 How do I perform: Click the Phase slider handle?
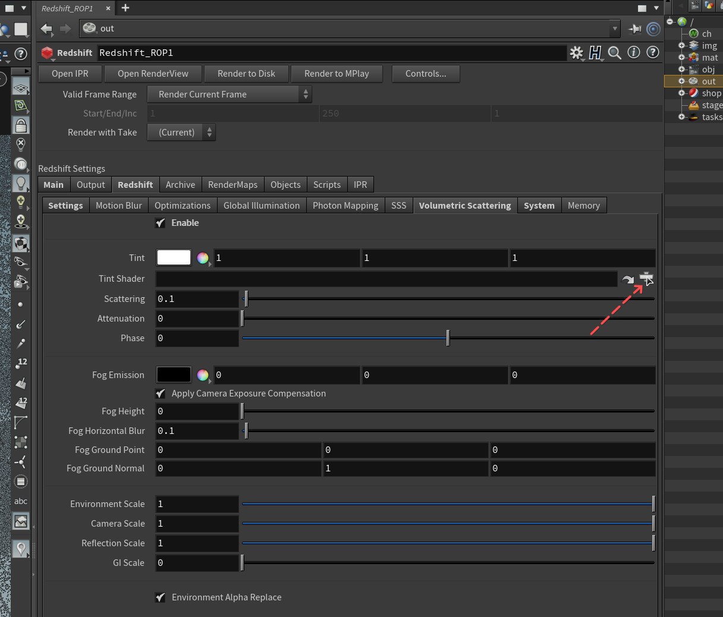(x=448, y=338)
